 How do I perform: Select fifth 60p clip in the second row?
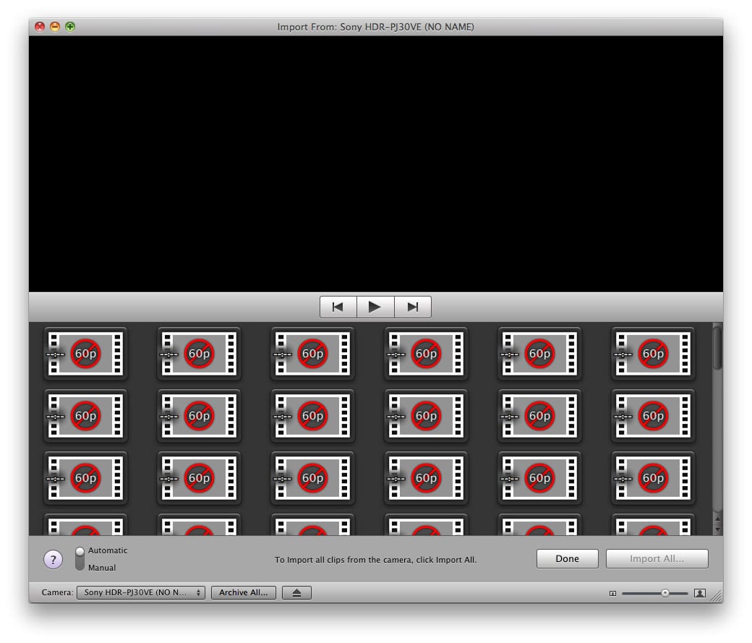pyautogui.click(x=539, y=416)
